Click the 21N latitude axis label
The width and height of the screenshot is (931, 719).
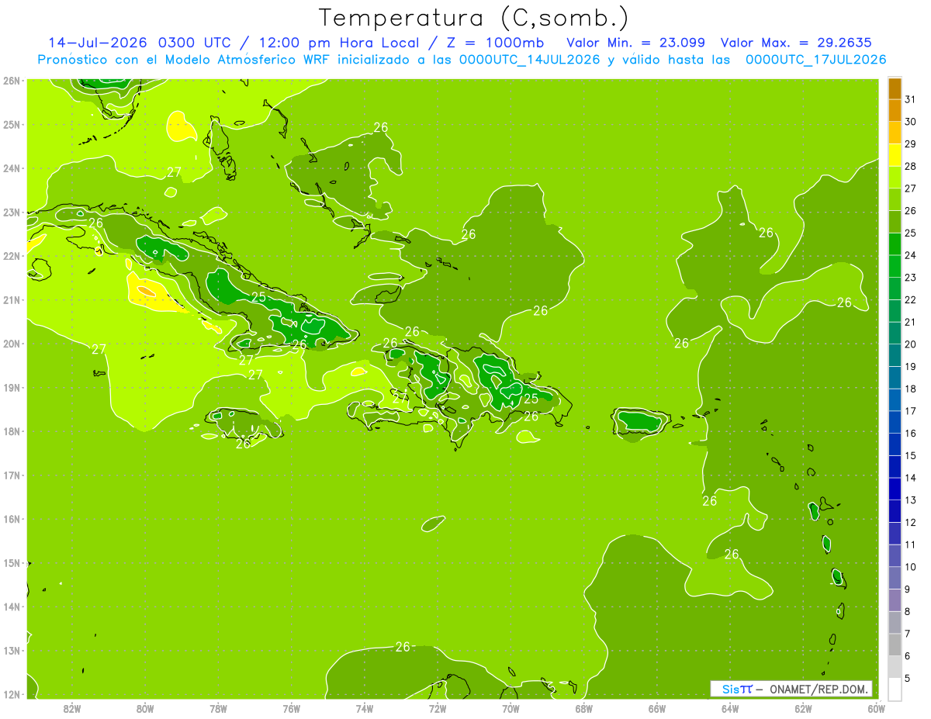click(x=11, y=299)
